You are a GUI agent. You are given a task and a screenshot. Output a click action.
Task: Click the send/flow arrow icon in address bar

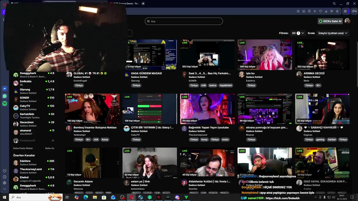(315, 11)
